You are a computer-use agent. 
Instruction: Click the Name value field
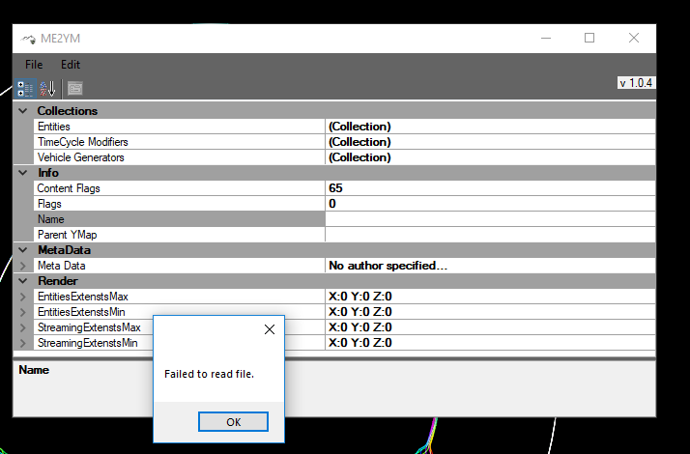coord(490,219)
